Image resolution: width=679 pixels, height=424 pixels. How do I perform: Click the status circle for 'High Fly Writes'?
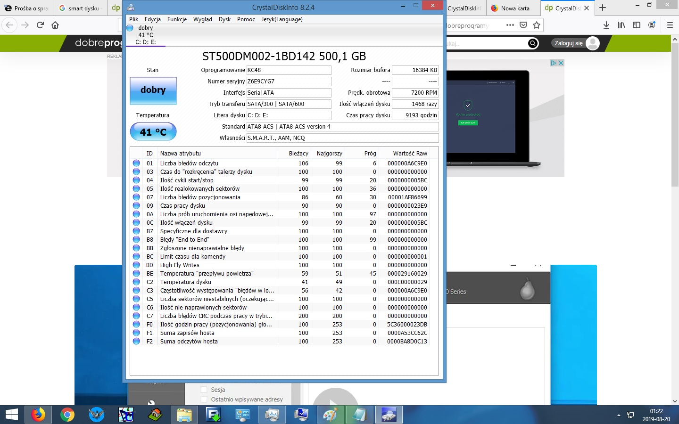(x=136, y=265)
